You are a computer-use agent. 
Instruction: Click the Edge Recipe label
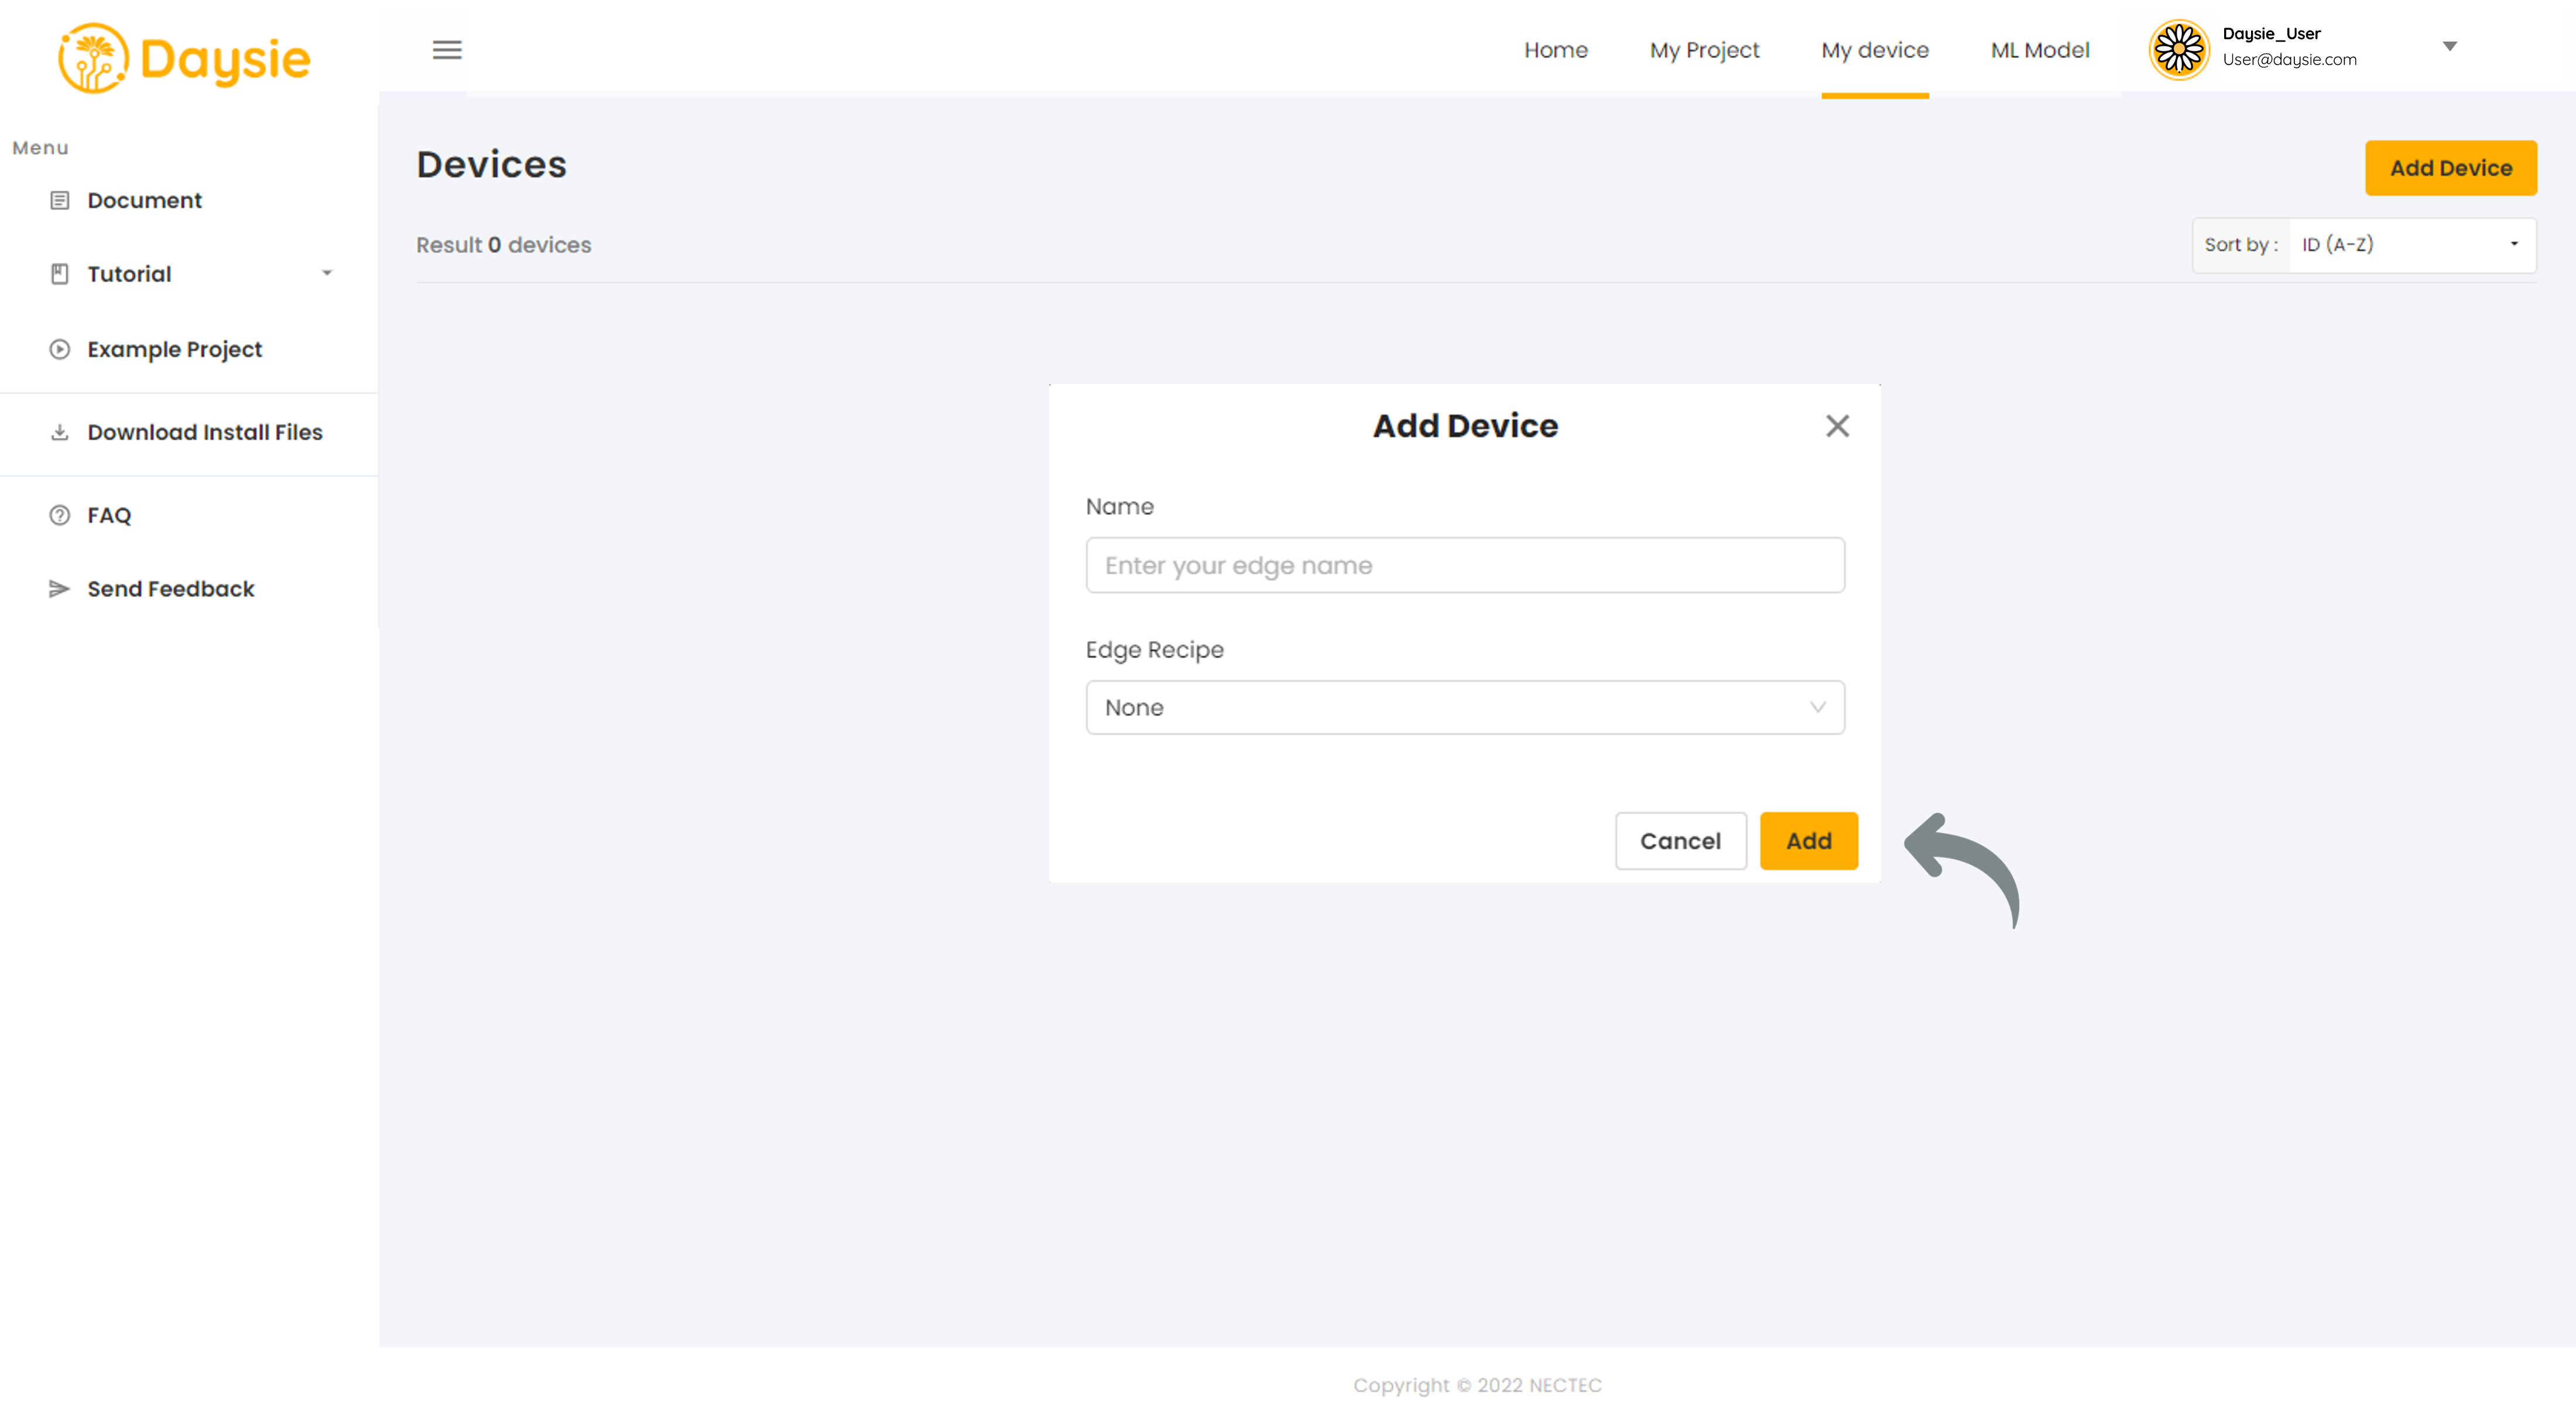click(1154, 650)
